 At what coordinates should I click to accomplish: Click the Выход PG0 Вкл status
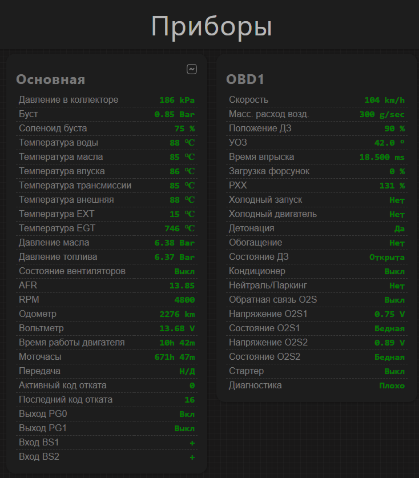(x=187, y=414)
